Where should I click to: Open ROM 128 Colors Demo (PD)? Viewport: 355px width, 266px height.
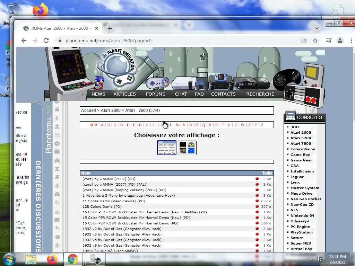click(x=102, y=206)
